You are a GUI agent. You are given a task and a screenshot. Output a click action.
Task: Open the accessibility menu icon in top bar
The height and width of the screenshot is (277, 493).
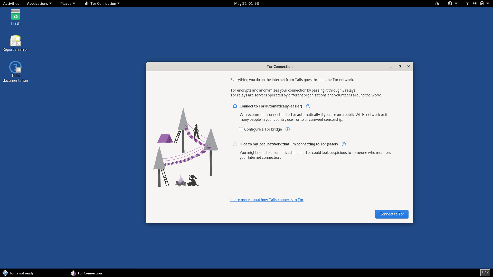[450, 4]
